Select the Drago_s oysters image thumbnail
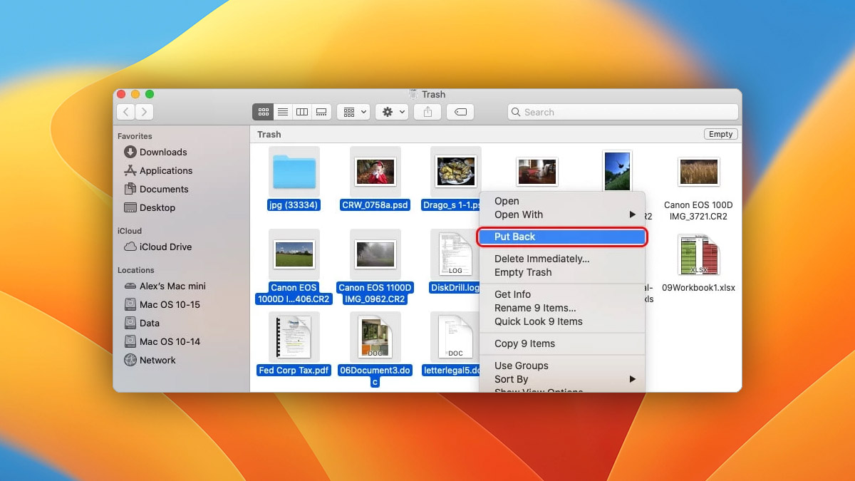This screenshot has height=481, width=855. 456,172
